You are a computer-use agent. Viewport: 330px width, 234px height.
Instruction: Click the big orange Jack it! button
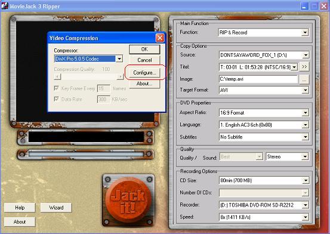(128, 200)
